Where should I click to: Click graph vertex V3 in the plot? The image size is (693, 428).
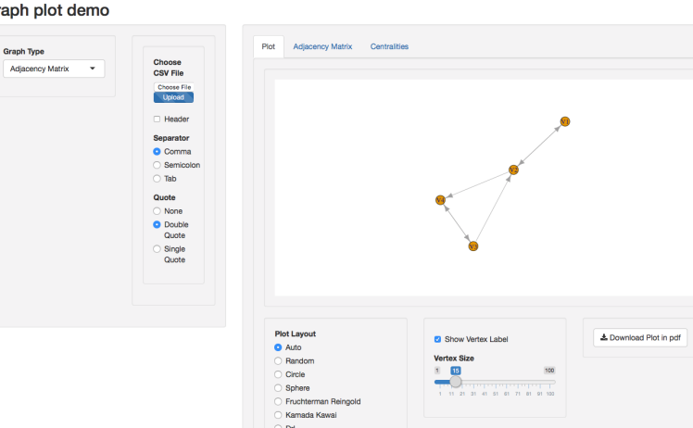(472, 245)
